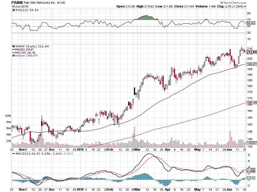This screenshot has height=192, width=257.
Task: Click the "Feb" label under the price chart
Action: pyautogui.click(x=111, y=149)
